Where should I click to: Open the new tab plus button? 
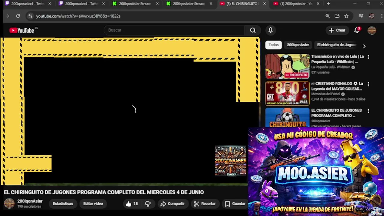[328, 4]
